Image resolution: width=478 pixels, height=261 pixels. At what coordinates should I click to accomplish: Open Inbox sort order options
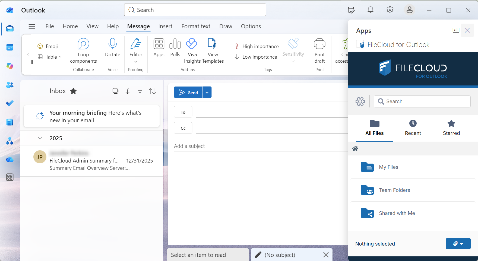point(152,91)
